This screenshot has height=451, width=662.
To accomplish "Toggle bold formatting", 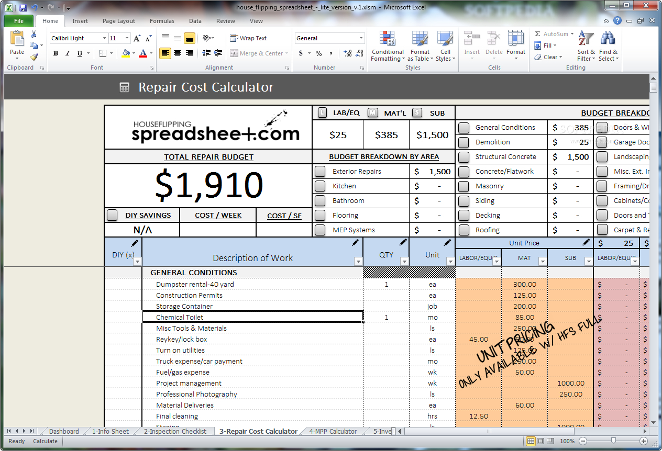I will coord(56,54).
